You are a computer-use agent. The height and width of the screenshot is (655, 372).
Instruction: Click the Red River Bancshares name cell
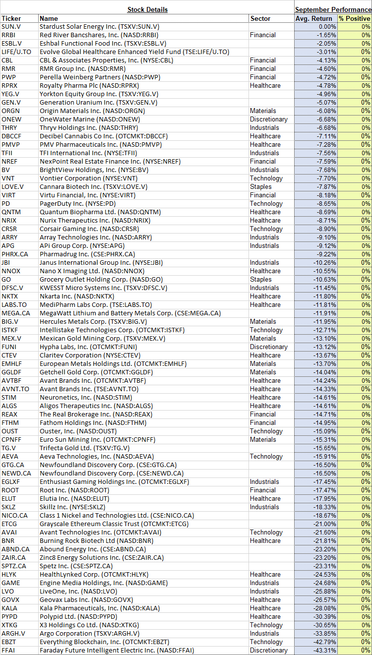click(144, 35)
